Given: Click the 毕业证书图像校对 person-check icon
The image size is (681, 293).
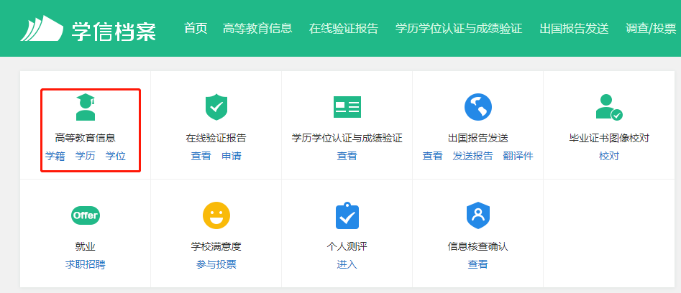Looking at the screenshot, I should (609, 107).
